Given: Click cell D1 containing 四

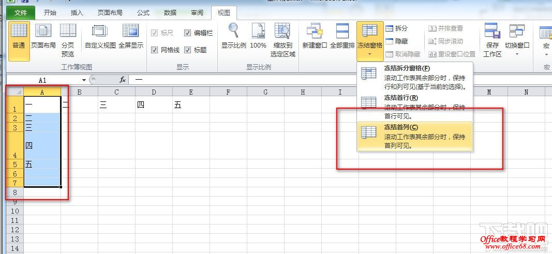Looking at the screenshot, I should [154, 105].
